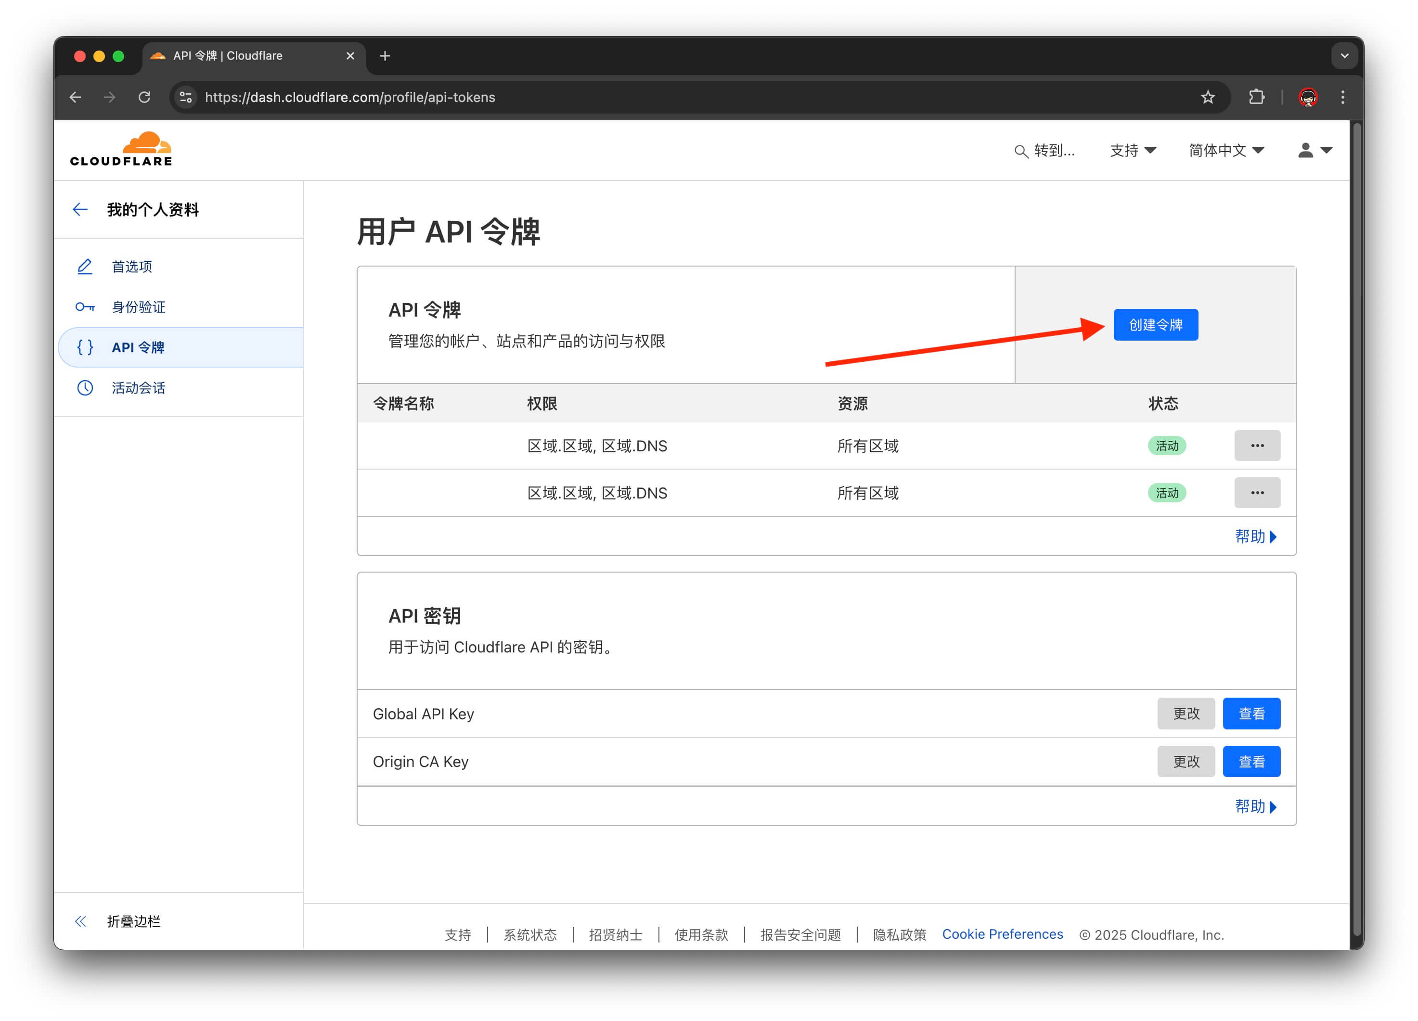Screen dimensions: 1418x1021
Task: Click 所有区域 in the second token row
Action: click(x=868, y=494)
